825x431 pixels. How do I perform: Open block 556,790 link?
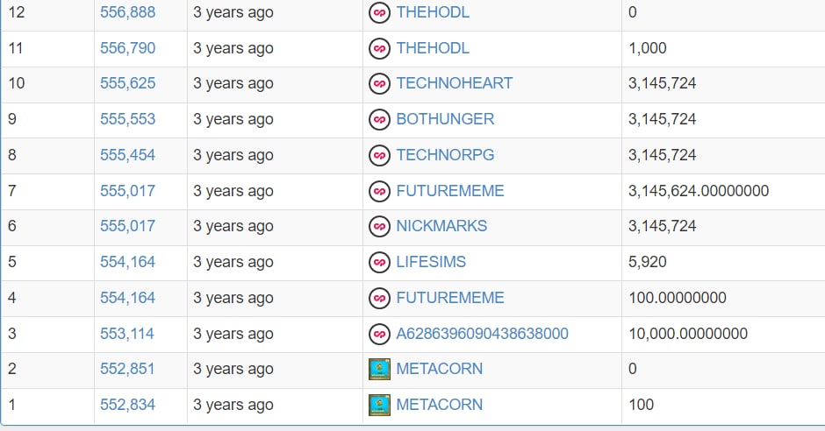128,48
